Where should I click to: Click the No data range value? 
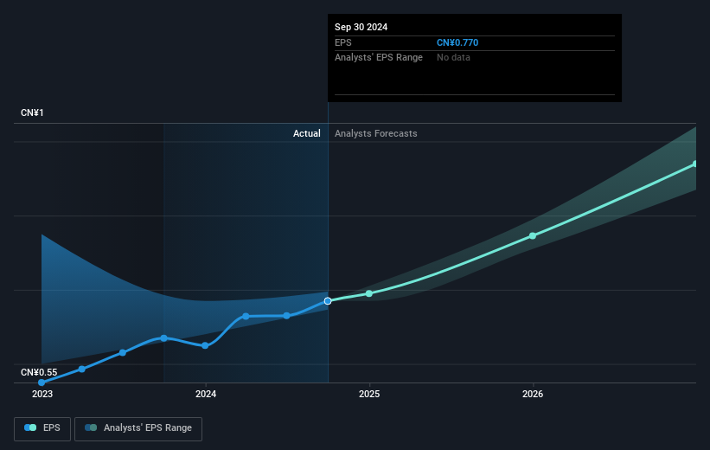(453, 58)
